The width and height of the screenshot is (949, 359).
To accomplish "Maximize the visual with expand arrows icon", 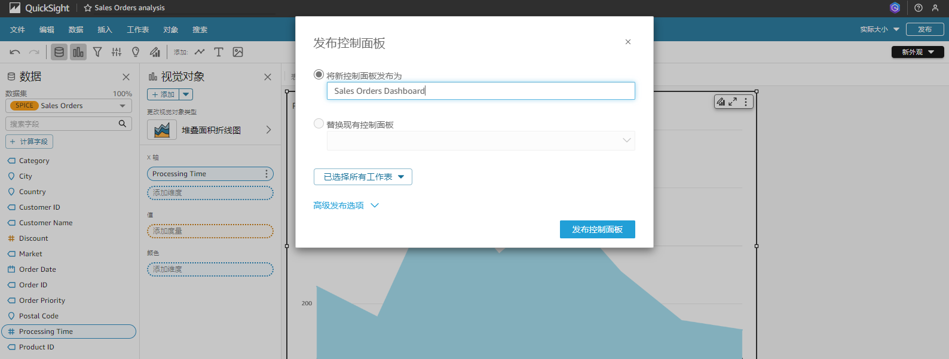I will [733, 102].
